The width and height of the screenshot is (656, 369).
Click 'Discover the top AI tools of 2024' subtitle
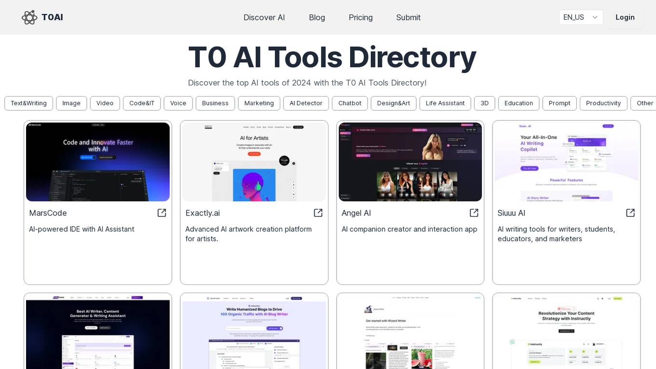307,83
